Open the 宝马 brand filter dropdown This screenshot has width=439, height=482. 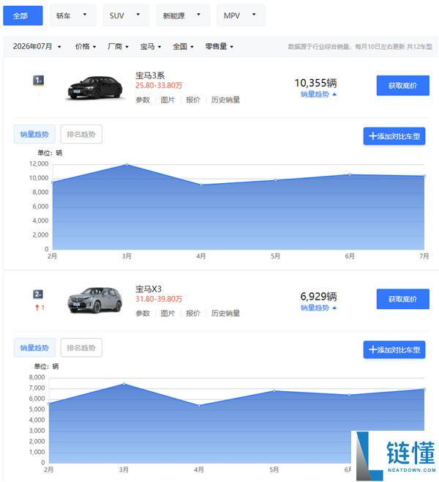pos(151,46)
